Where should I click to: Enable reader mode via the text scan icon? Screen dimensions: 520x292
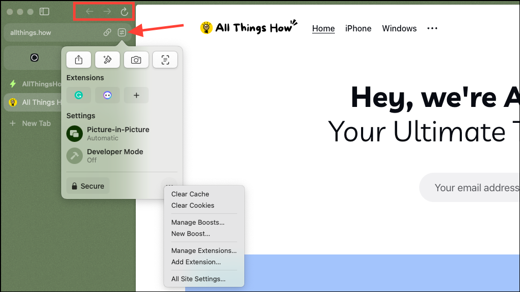165,60
